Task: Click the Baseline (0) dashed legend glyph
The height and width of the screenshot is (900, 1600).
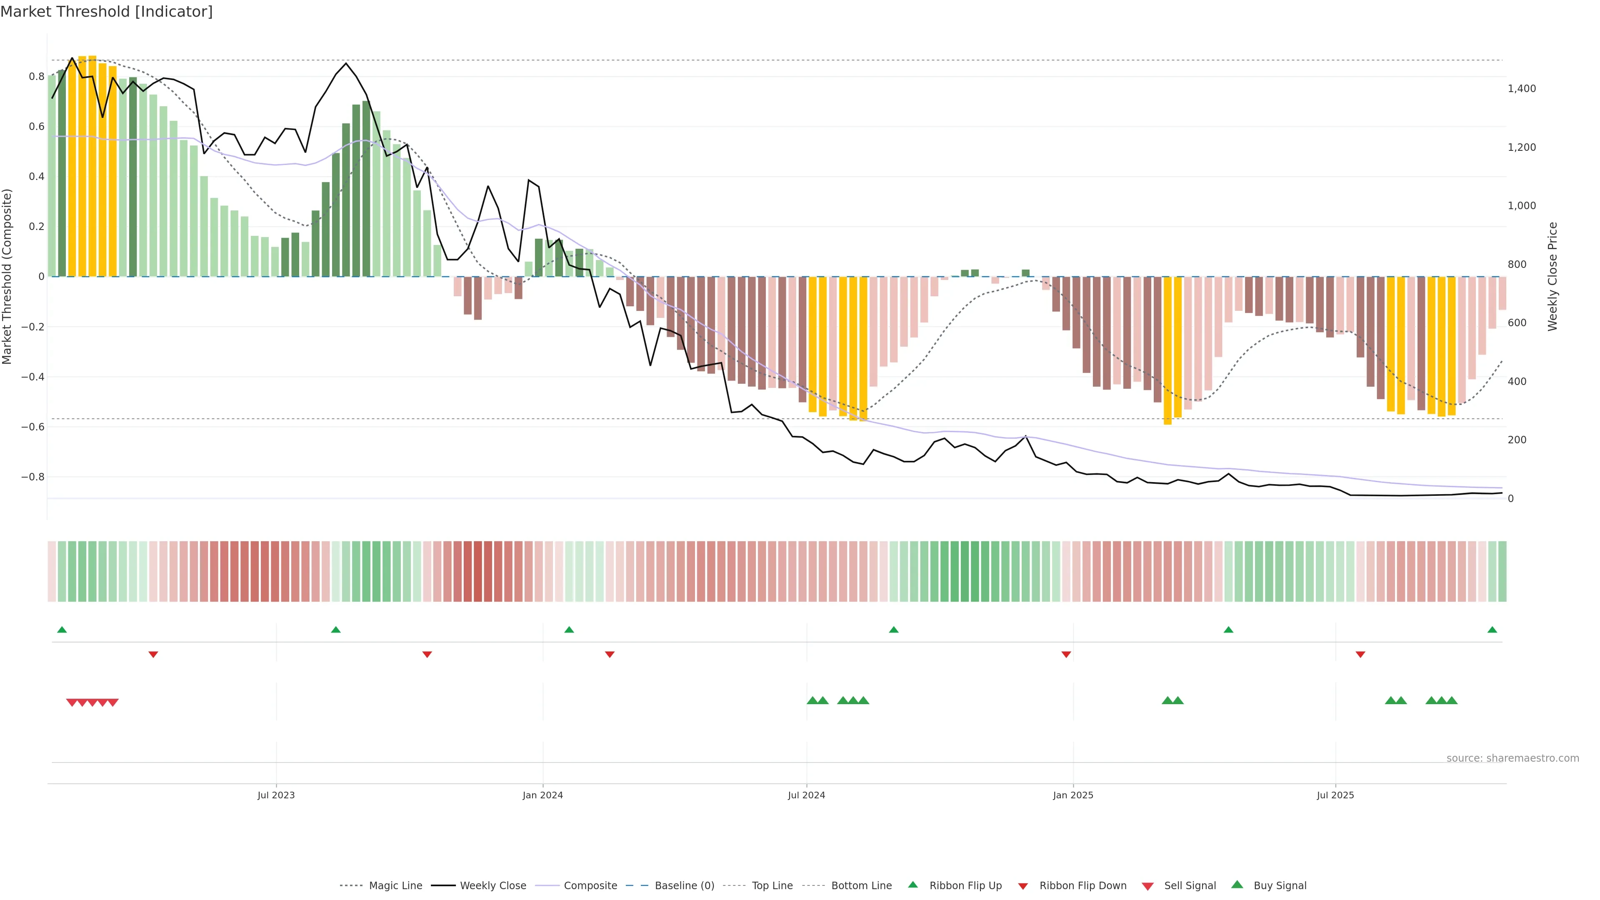Action: (637, 886)
